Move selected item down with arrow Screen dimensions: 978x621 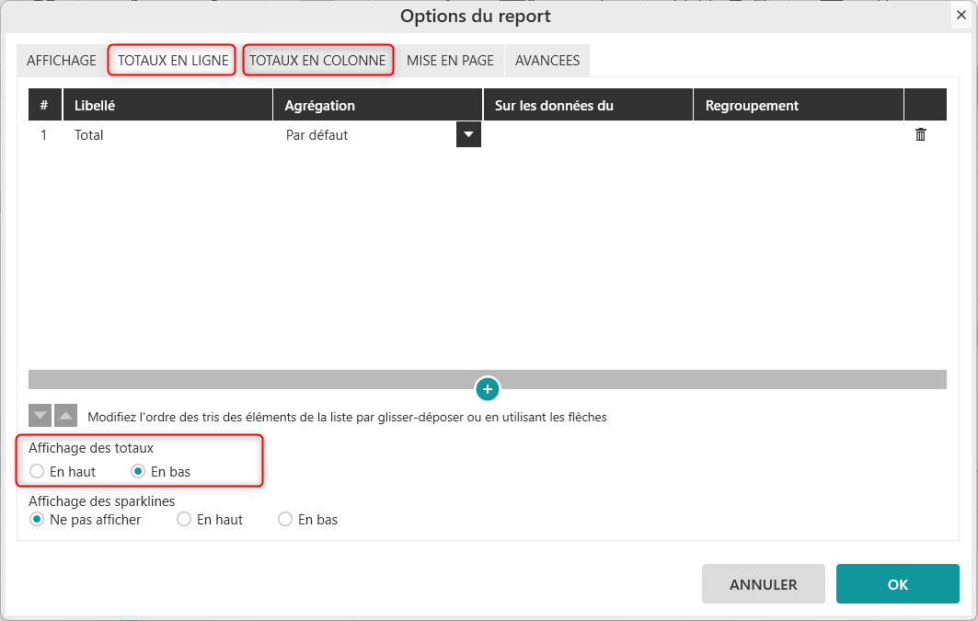pos(40,416)
